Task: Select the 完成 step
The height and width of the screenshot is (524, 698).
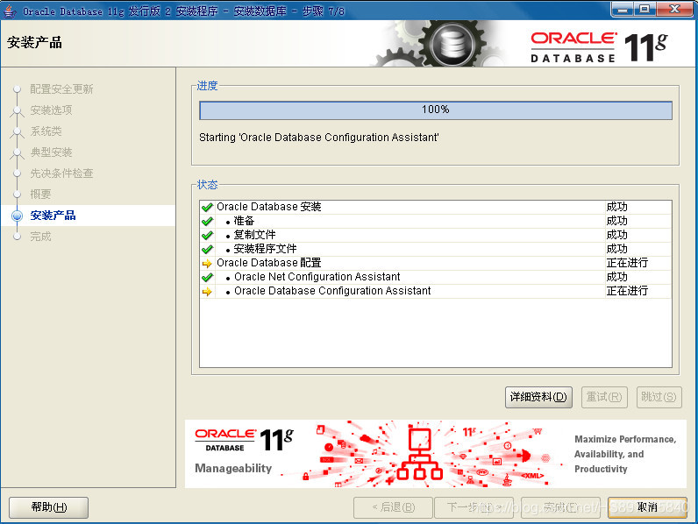Action: (x=40, y=237)
